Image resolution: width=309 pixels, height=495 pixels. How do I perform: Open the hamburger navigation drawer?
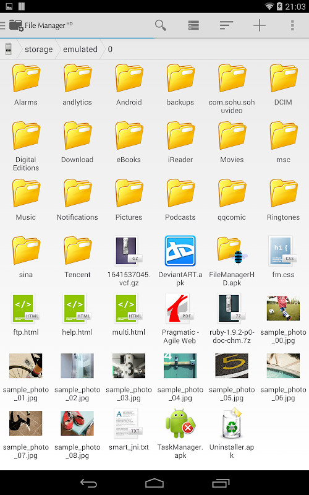click(x=3, y=25)
